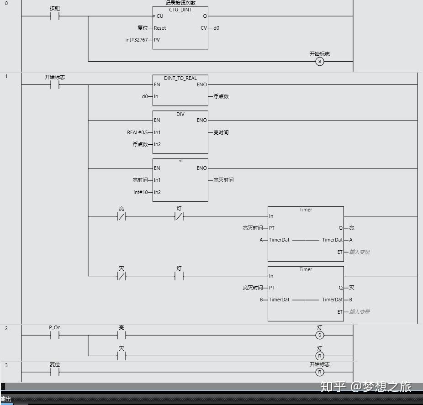Viewport: 423px width, 405px height.
Task: Click the normally-closed 亮 contact
Action: [x=122, y=216]
